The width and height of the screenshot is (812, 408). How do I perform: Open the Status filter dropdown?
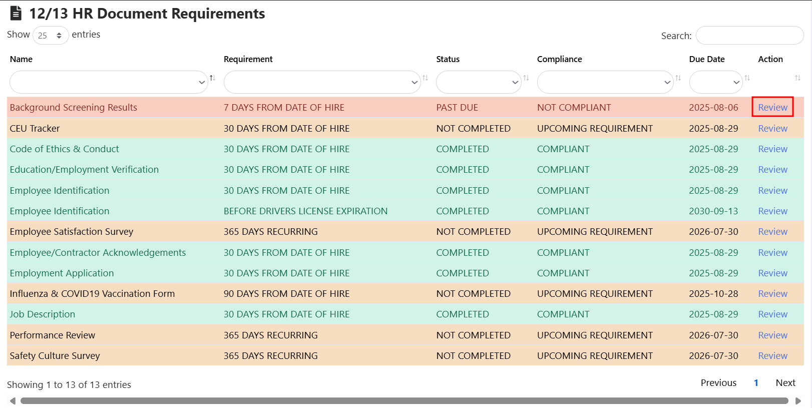pos(479,82)
